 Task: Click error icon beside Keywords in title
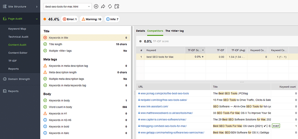[45, 38]
